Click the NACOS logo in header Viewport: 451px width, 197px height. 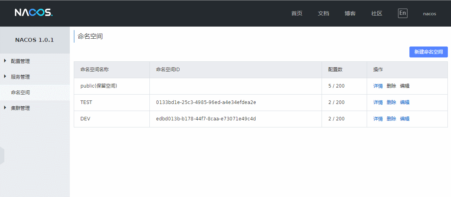tap(33, 13)
